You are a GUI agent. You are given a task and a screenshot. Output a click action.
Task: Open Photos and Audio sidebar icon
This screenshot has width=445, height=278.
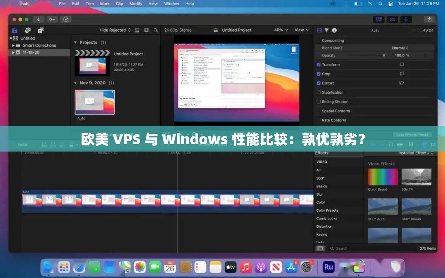(x=28, y=30)
